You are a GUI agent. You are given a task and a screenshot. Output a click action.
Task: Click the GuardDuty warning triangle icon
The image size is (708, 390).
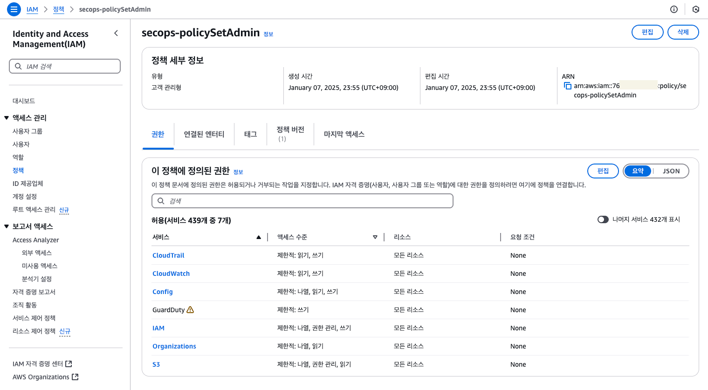pyautogui.click(x=190, y=309)
